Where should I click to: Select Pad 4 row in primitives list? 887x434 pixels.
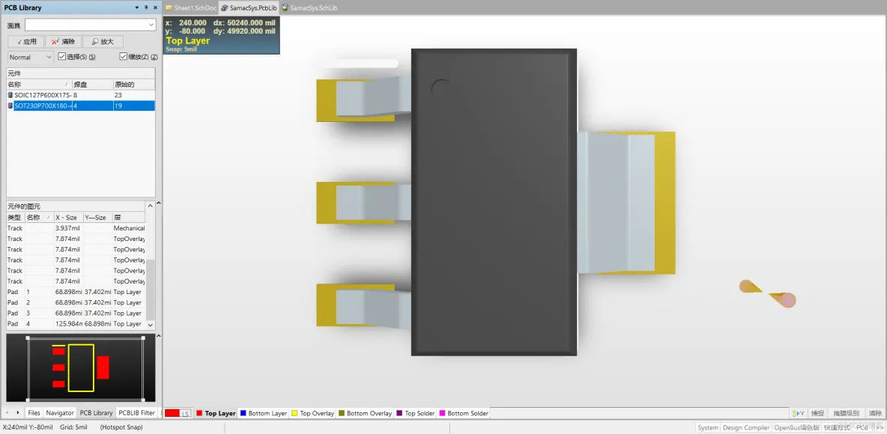tap(76, 324)
